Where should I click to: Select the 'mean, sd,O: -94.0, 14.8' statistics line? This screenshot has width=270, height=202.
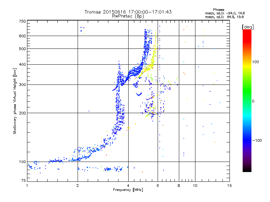click(225, 13)
